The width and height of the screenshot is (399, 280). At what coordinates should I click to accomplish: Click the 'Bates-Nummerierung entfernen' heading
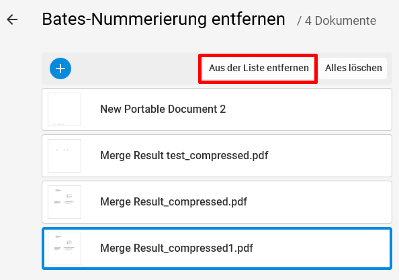click(x=163, y=19)
